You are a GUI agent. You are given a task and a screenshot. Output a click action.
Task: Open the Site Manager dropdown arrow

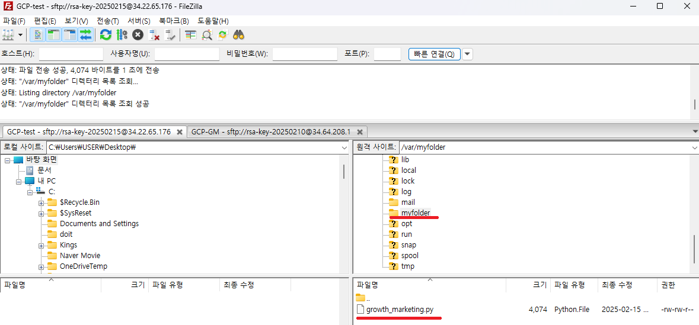[20, 35]
